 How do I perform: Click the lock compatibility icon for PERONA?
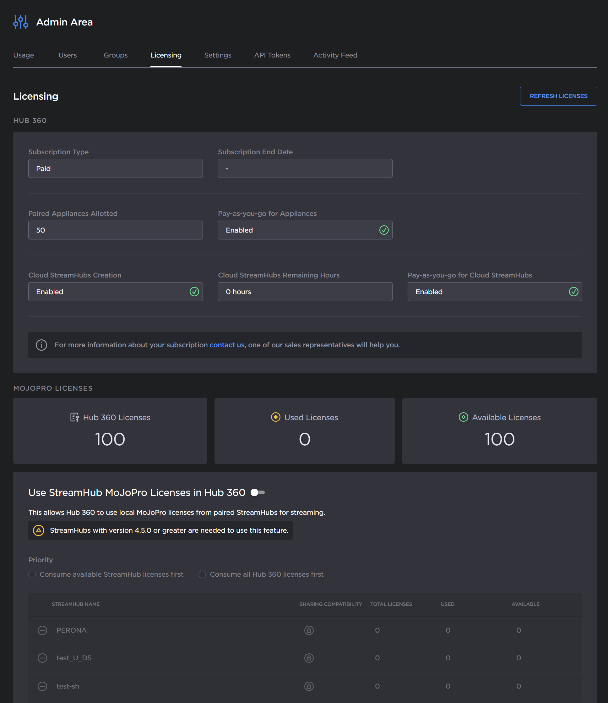coord(309,630)
